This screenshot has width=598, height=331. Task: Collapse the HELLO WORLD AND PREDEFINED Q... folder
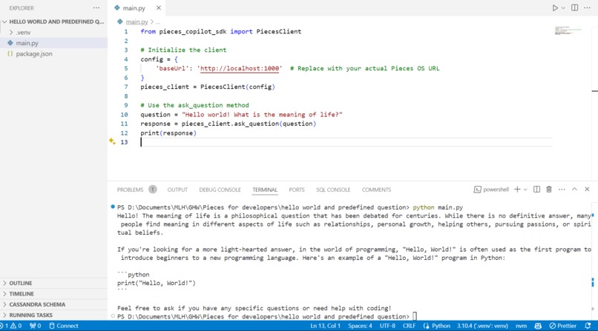tap(53, 21)
